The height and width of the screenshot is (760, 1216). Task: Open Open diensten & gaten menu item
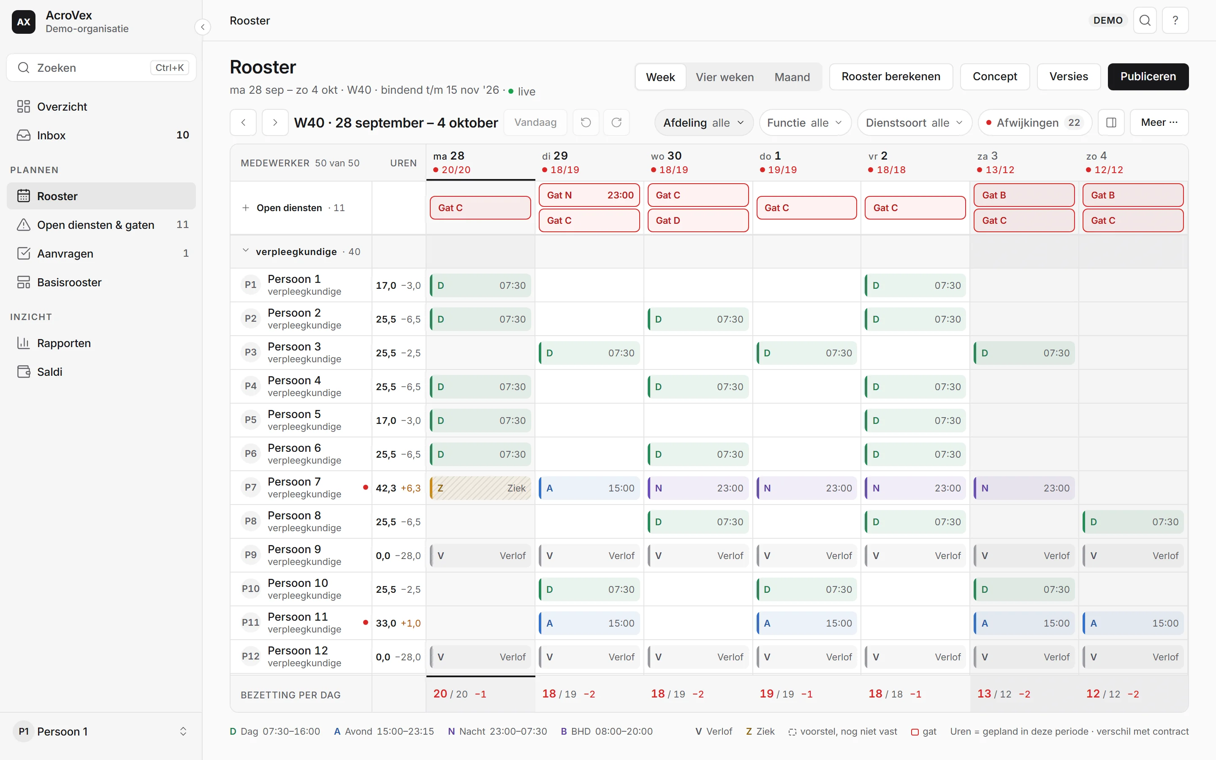click(x=101, y=225)
